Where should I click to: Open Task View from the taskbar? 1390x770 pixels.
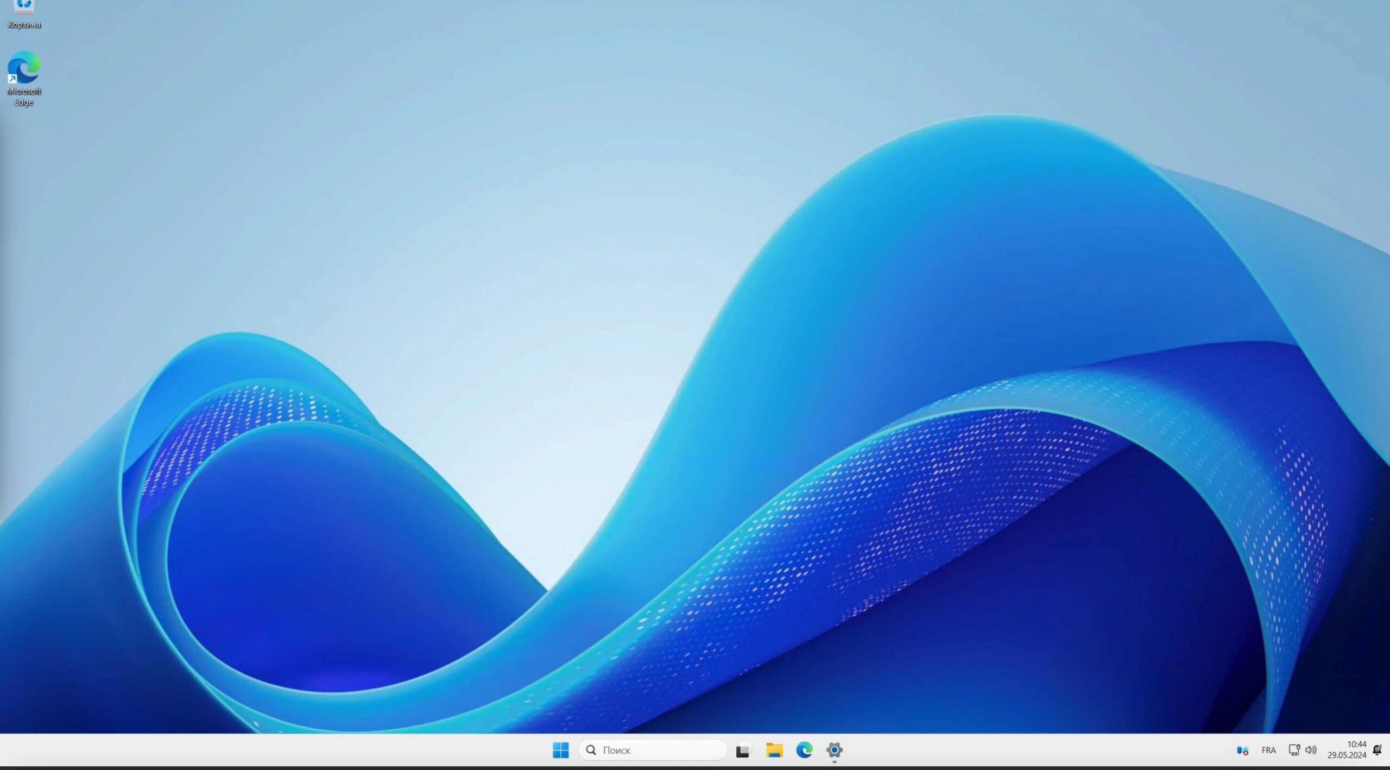(743, 750)
